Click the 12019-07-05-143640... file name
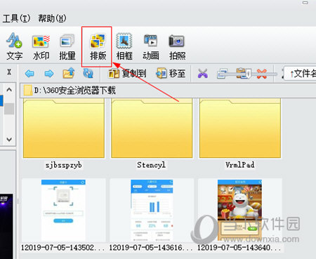 pos(239,248)
